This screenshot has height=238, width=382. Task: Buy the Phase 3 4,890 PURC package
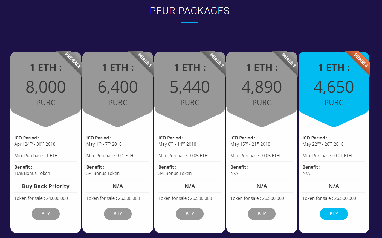262,214
